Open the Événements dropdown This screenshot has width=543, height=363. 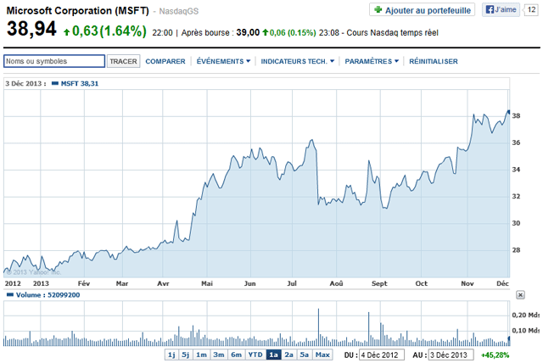coord(223,62)
